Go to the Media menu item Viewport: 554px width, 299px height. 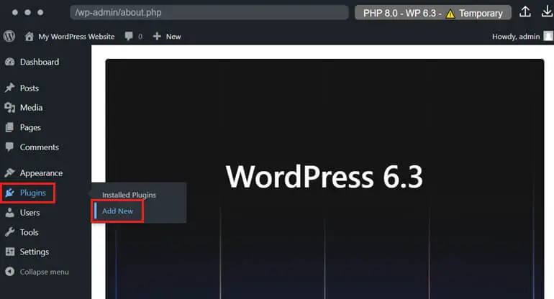click(x=31, y=108)
